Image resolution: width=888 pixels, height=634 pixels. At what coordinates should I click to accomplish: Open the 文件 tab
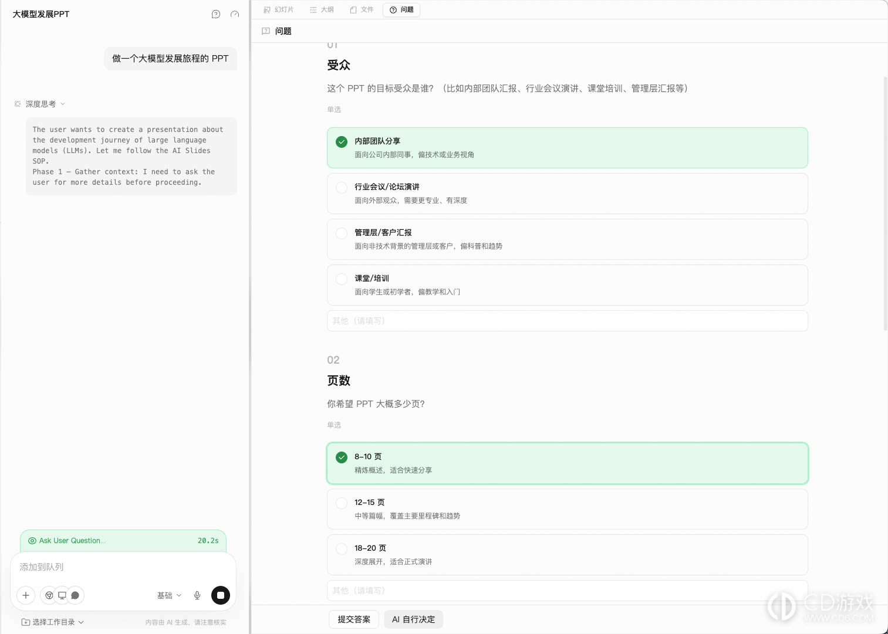[x=362, y=9]
